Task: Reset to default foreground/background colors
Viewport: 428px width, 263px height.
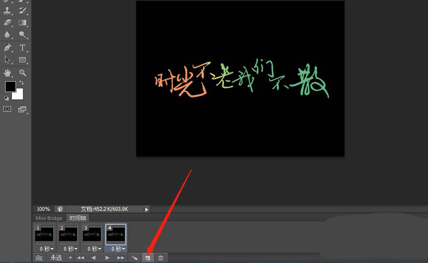Action: (6, 98)
